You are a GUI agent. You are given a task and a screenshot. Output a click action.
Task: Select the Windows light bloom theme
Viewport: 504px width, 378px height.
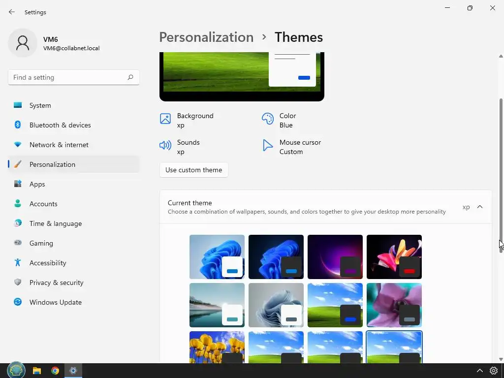click(217, 257)
